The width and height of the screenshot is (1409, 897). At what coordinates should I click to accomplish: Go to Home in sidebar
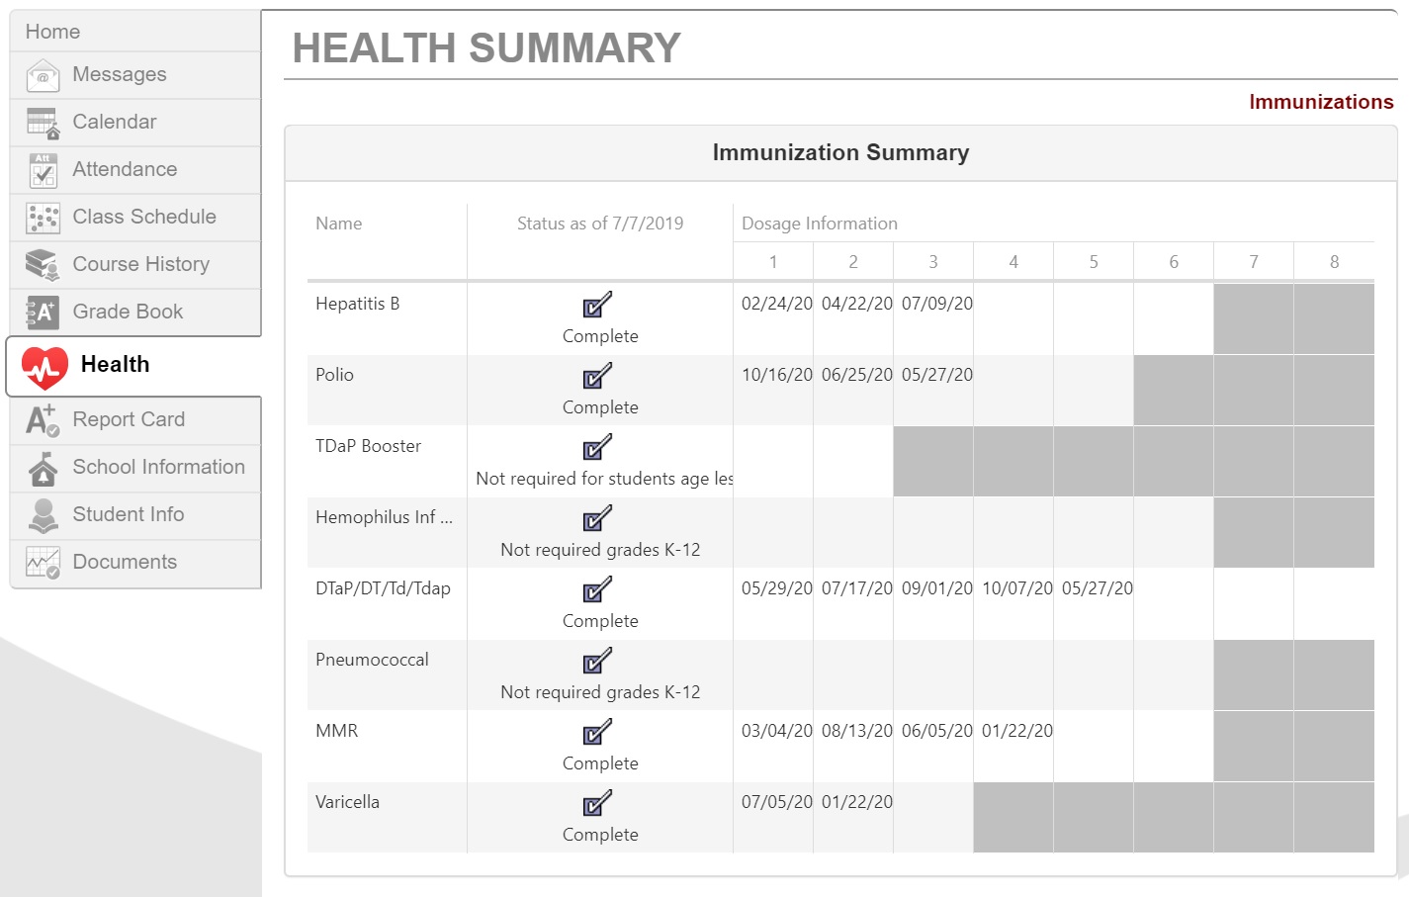[53, 32]
